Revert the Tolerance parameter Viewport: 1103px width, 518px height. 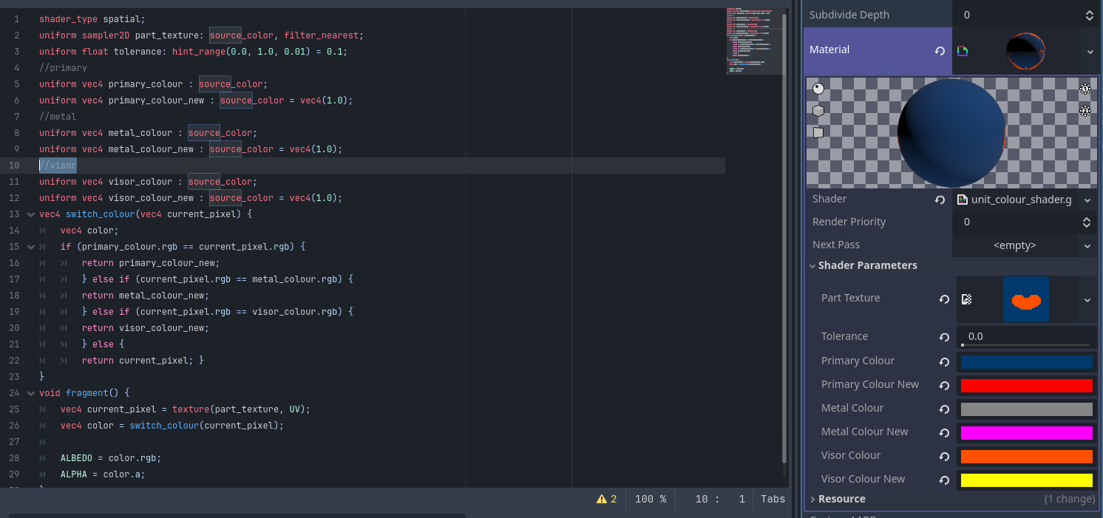[x=944, y=337]
